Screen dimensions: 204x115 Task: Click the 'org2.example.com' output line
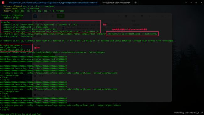(x=9, y=91)
